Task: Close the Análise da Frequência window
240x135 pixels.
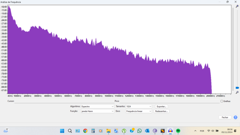Action: click(x=235, y=2)
